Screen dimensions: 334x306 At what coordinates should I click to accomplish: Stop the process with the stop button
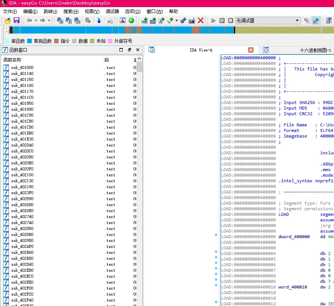pyautogui.click(x=231, y=20)
